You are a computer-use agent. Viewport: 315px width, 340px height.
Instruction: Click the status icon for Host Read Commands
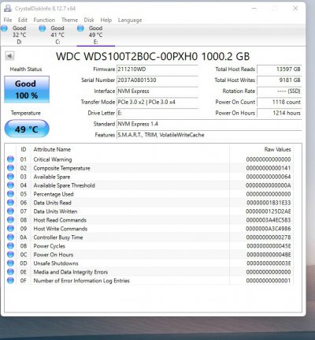pyautogui.click(x=10, y=220)
